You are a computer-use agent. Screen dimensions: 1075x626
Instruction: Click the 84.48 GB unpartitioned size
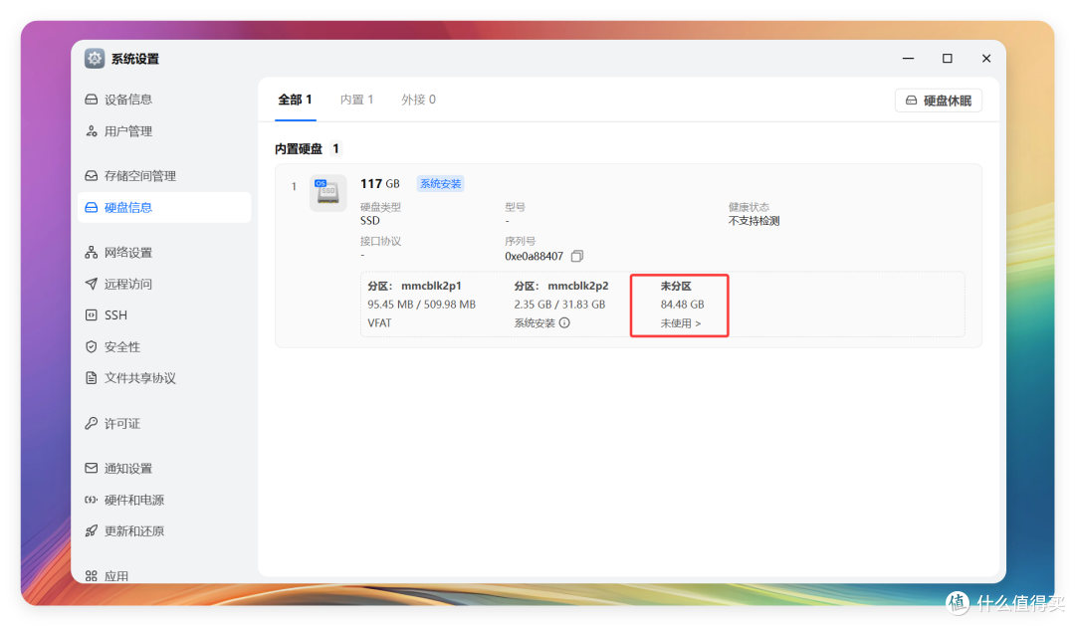click(682, 305)
